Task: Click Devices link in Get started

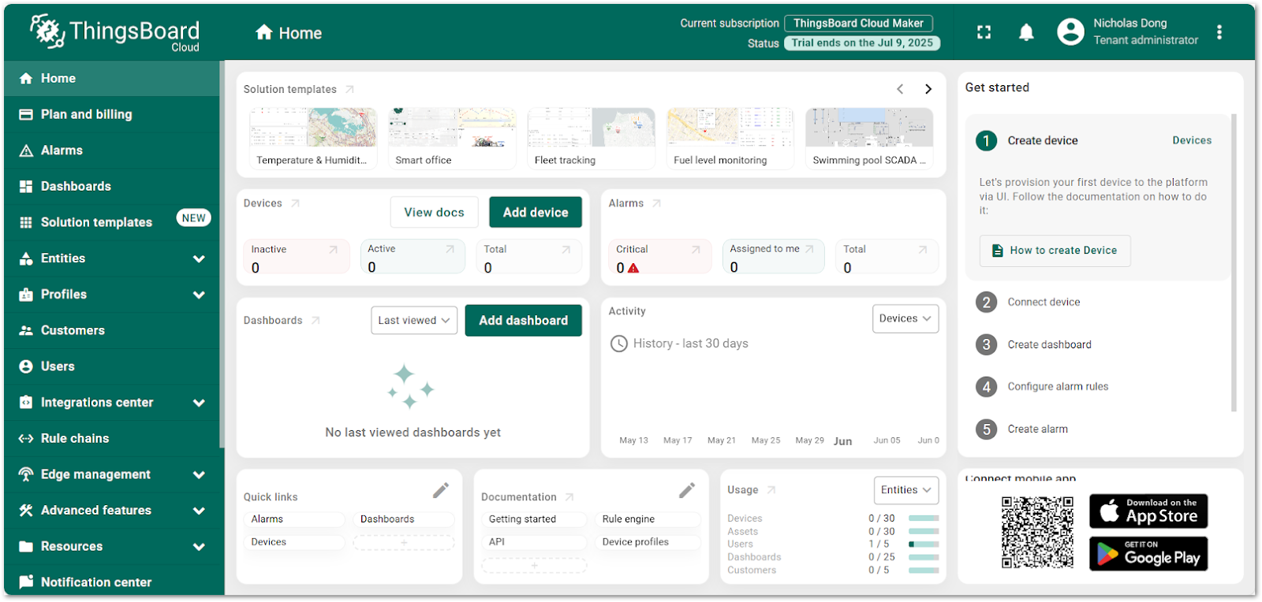Action: pyautogui.click(x=1192, y=140)
